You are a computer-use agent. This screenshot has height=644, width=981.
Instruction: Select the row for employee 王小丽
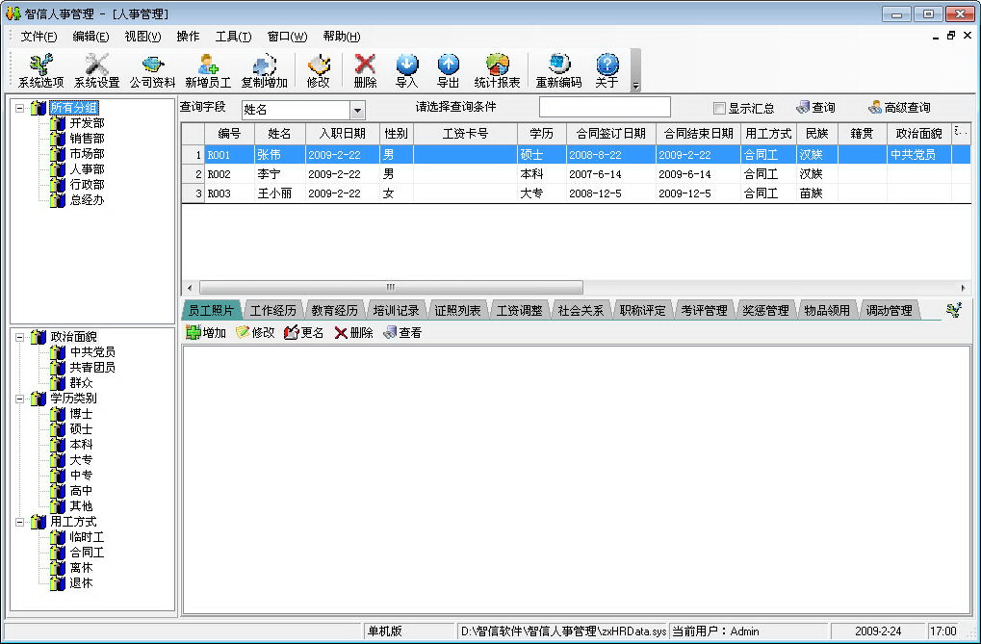(577, 193)
